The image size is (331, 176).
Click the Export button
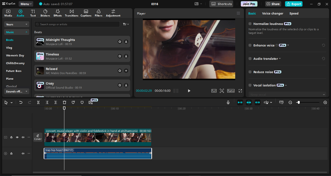pyautogui.click(x=294, y=4)
